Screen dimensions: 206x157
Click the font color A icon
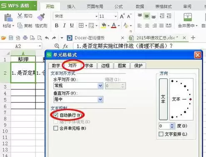tap(114, 25)
